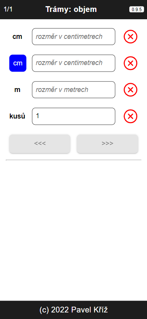Advance to the next entry with >>> button
This screenshot has width=147, height=319.
(107, 144)
